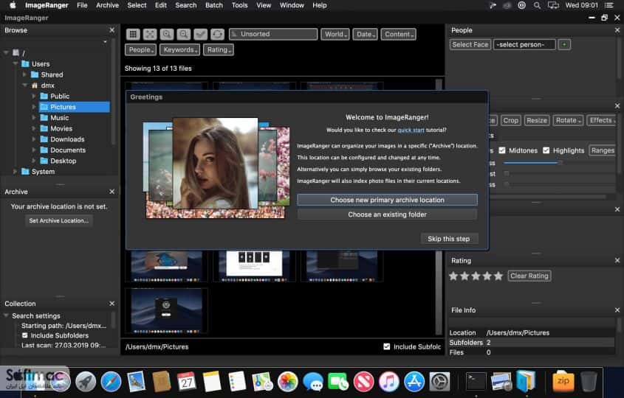The width and height of the screenshot is (624, 398).
Task: Open the Select menu
Action: [x=137, y=5]
